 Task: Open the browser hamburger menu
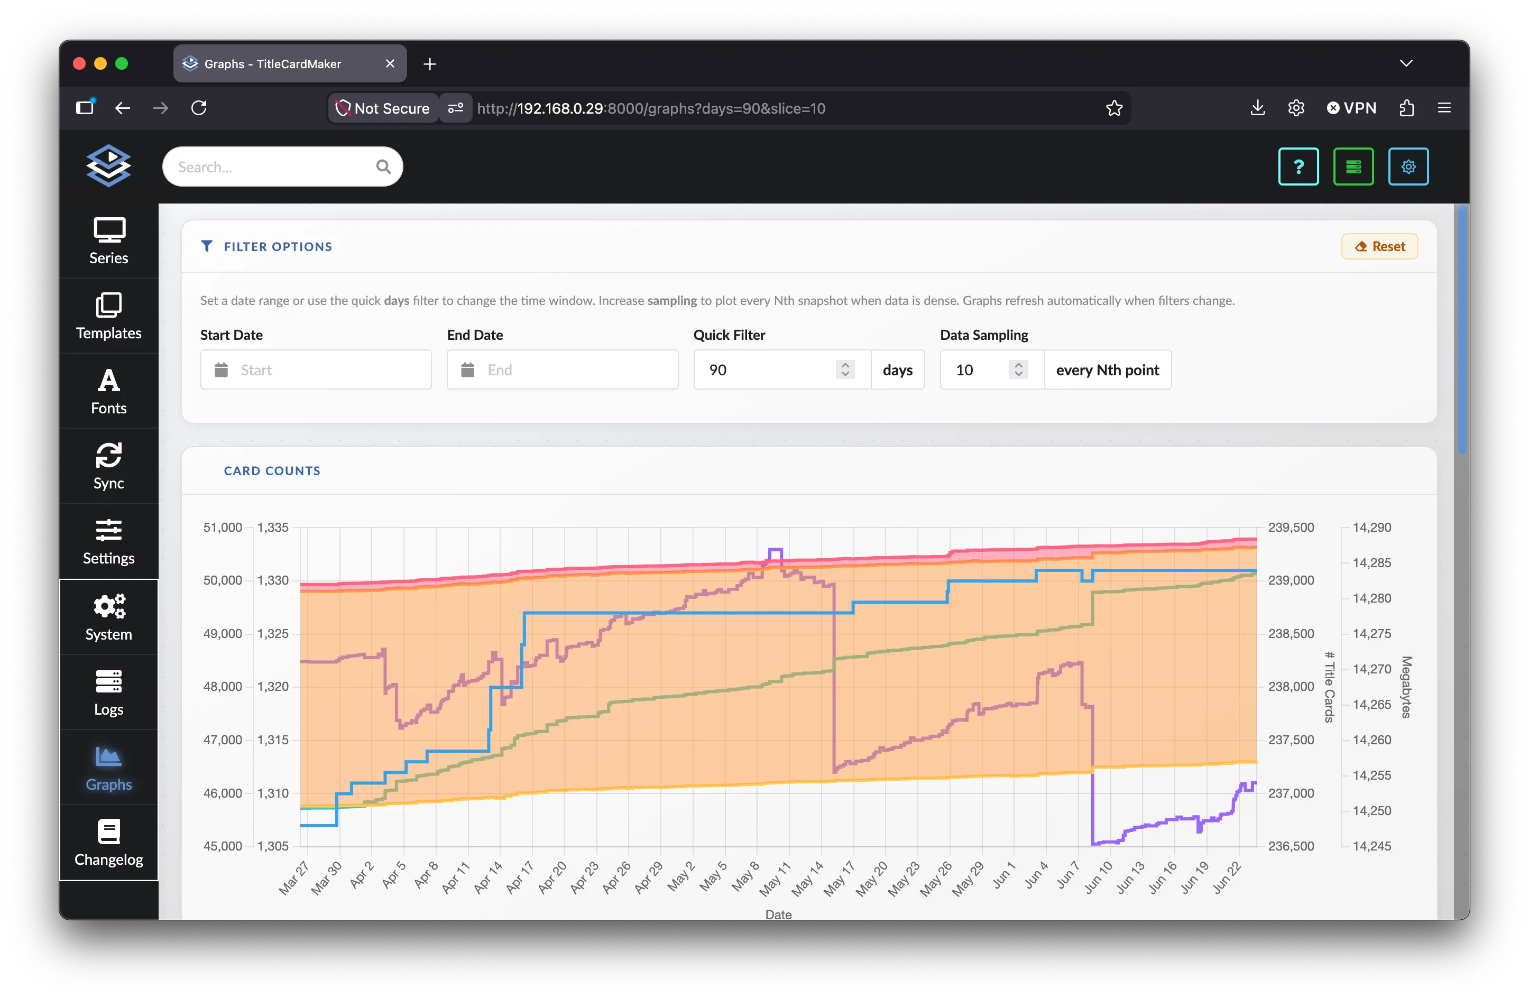click(x=1445, y=108)
